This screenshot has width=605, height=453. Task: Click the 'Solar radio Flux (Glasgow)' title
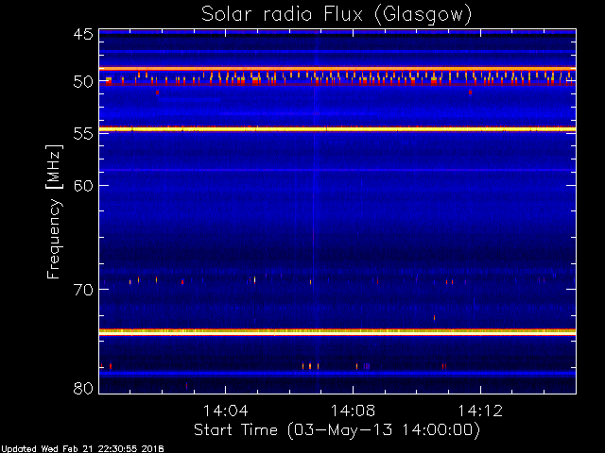point(337,15)
